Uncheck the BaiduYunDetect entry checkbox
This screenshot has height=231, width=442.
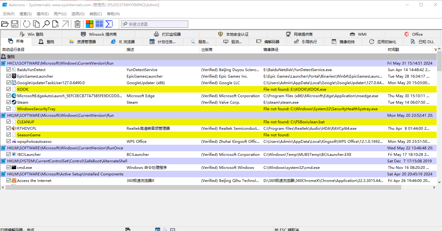click(x=9, y=70)
